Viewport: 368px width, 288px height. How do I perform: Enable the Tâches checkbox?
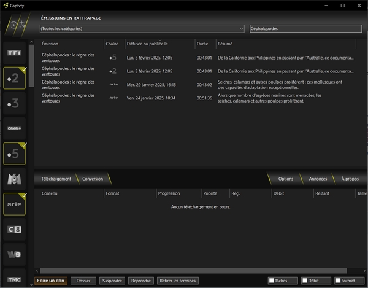click(271, 281)
